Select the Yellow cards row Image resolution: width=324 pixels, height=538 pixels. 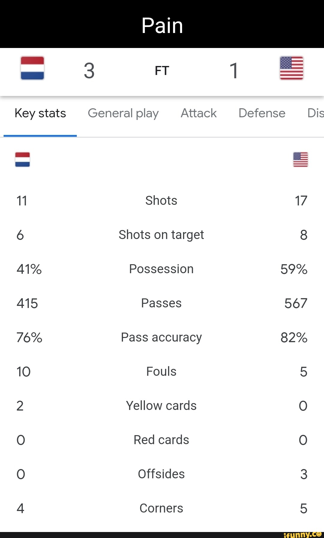(x=161, y=405)
